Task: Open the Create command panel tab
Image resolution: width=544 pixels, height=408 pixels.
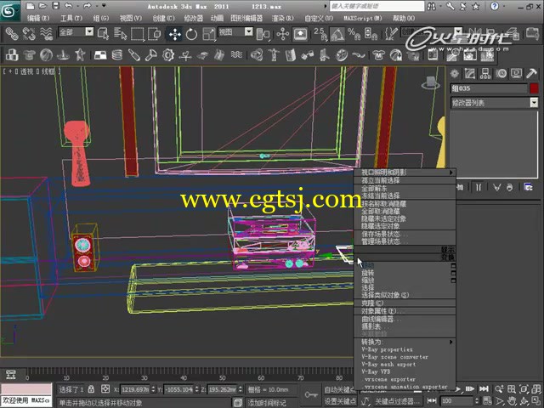Action: coord(455,73)
